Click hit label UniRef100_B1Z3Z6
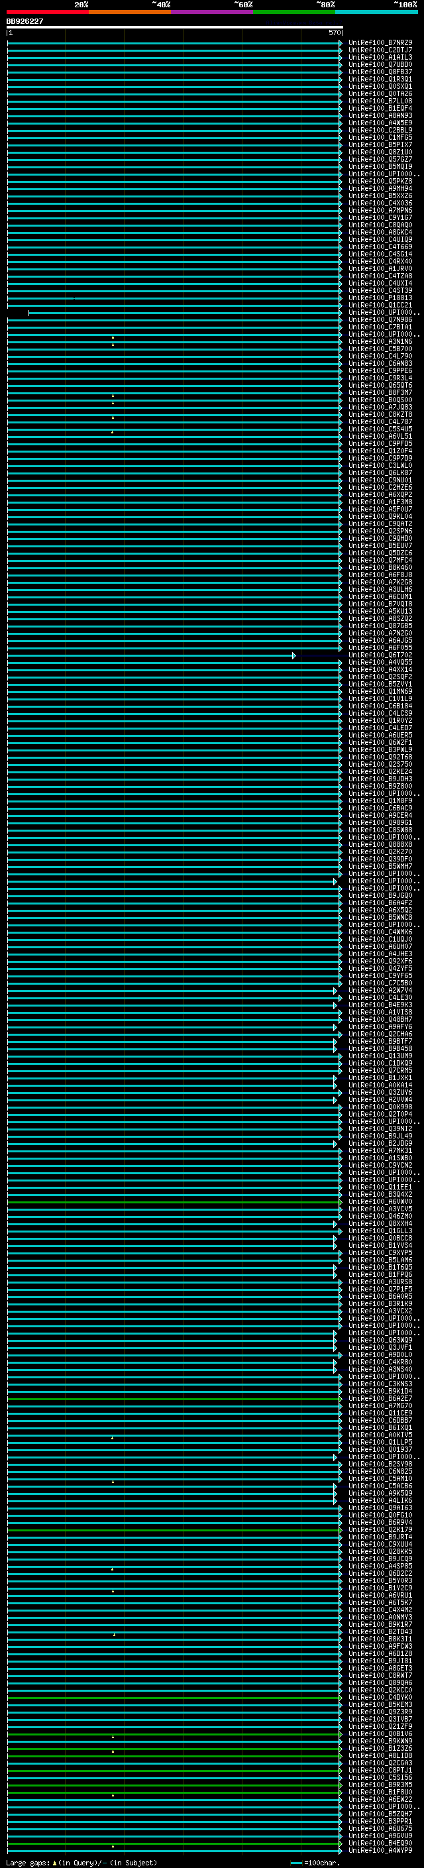Screen dimensions: 424x1868 (x=380, y=1749)
